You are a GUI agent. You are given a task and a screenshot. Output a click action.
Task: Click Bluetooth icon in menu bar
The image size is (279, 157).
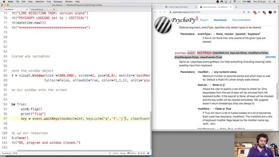coord(231,2)
